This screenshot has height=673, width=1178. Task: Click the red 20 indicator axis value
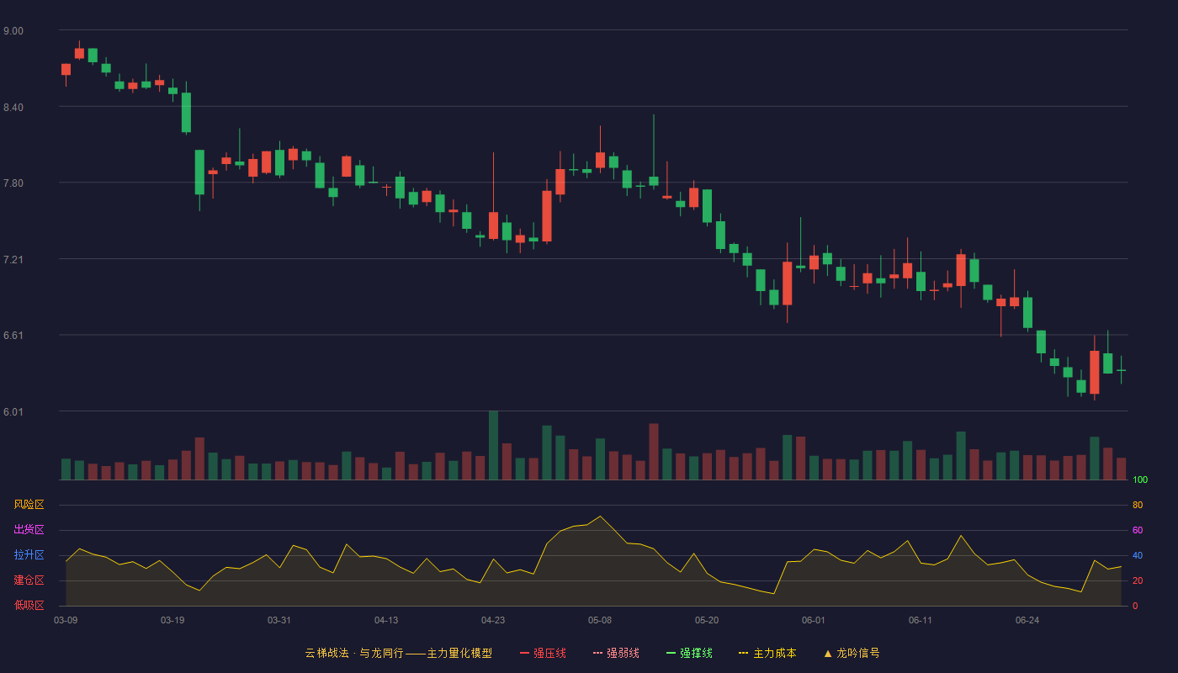(1138, 581)
